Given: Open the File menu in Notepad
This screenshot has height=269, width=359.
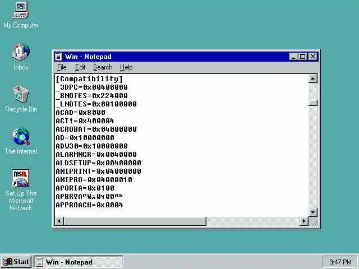Looking at the screenshot, I should pos(62,67).
